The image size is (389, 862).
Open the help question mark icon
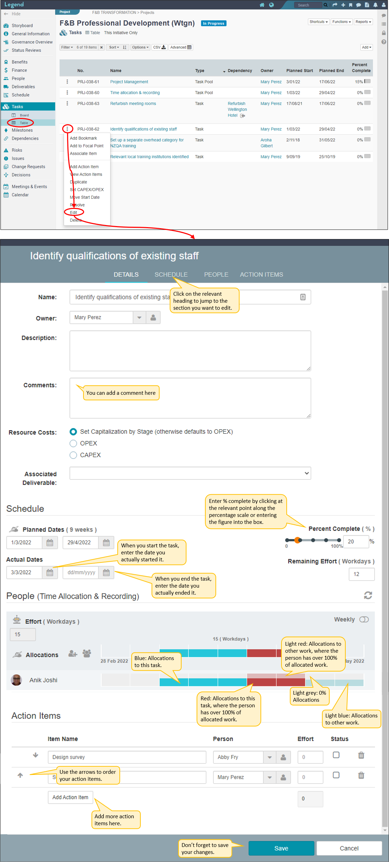click(x=384, y=42)
